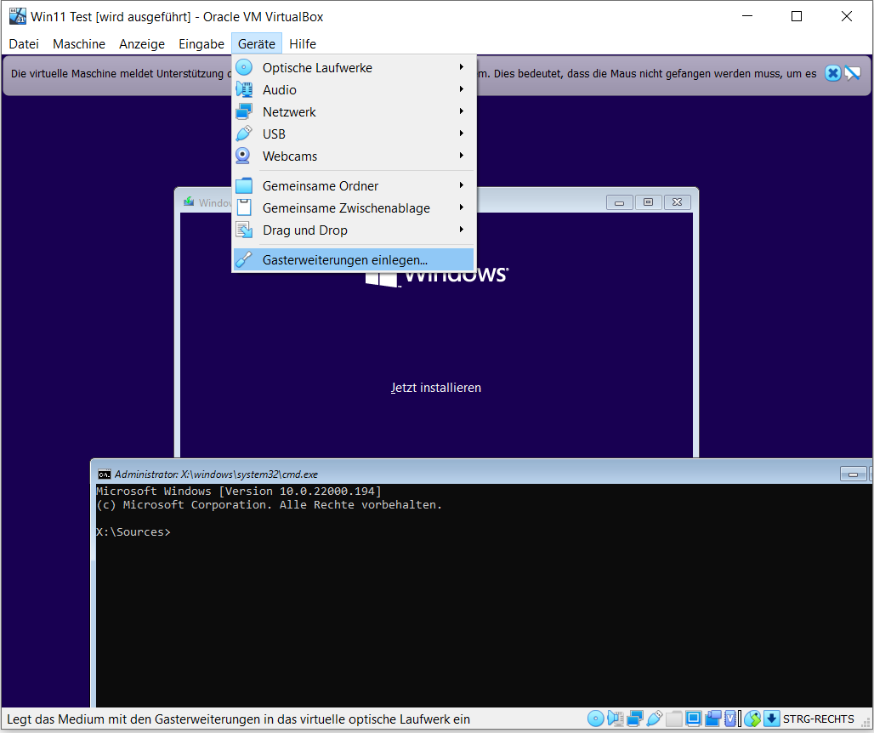Click the Drag und Drop icon
This screenshot has width=874, height=733.
click(x=244, y=230)
